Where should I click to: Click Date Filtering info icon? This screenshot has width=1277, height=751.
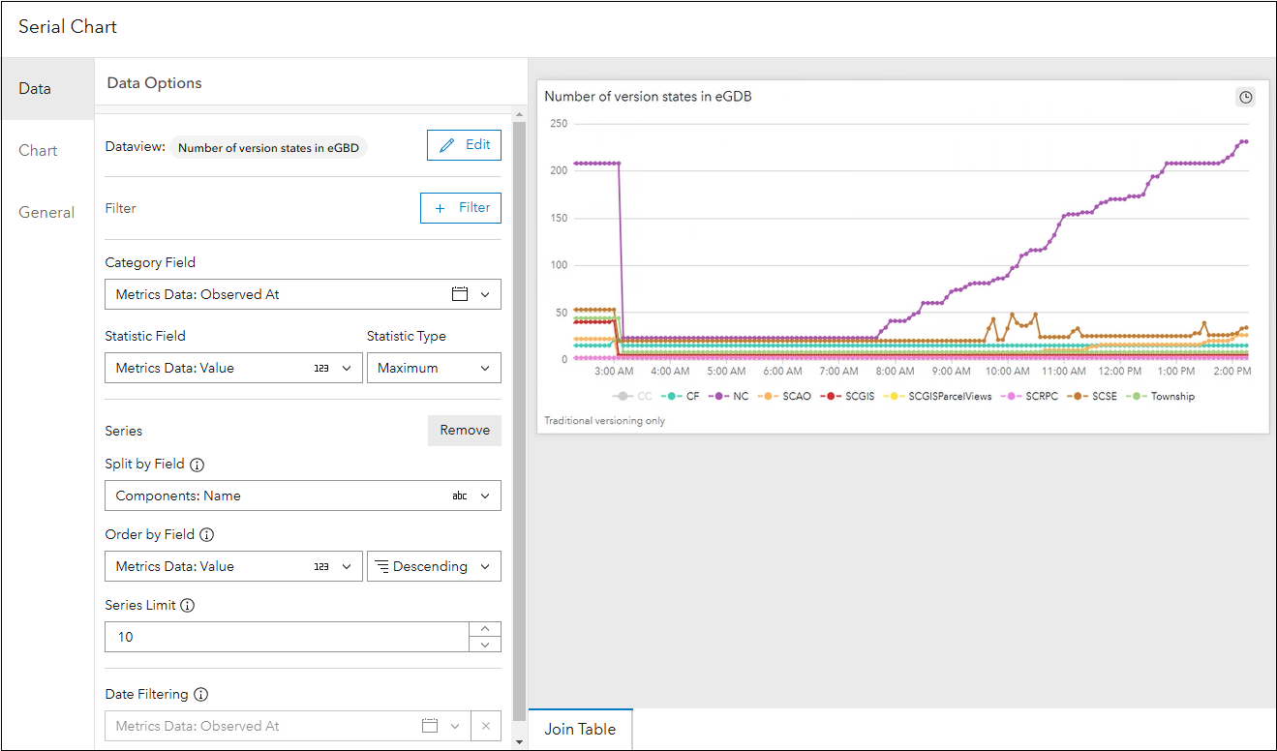pos(200,695)
